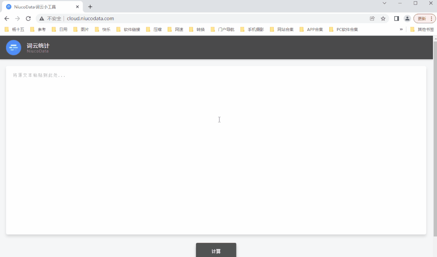Close the NiucoData browser tab
Image resolution: width=437 pixels, height=257 pixels.
tap(77, 7)
